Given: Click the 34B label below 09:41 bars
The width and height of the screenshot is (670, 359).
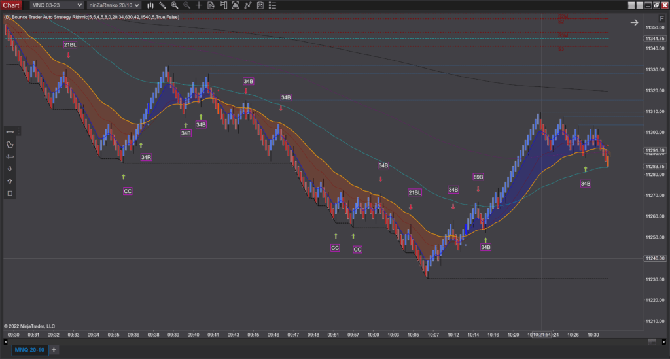Looking at the screenshot, I should click(x=201, y=125).
